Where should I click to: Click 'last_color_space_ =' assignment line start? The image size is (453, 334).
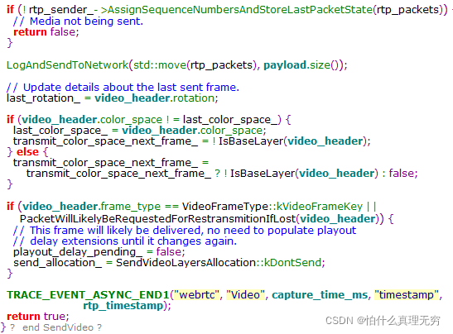click(65, 131)
